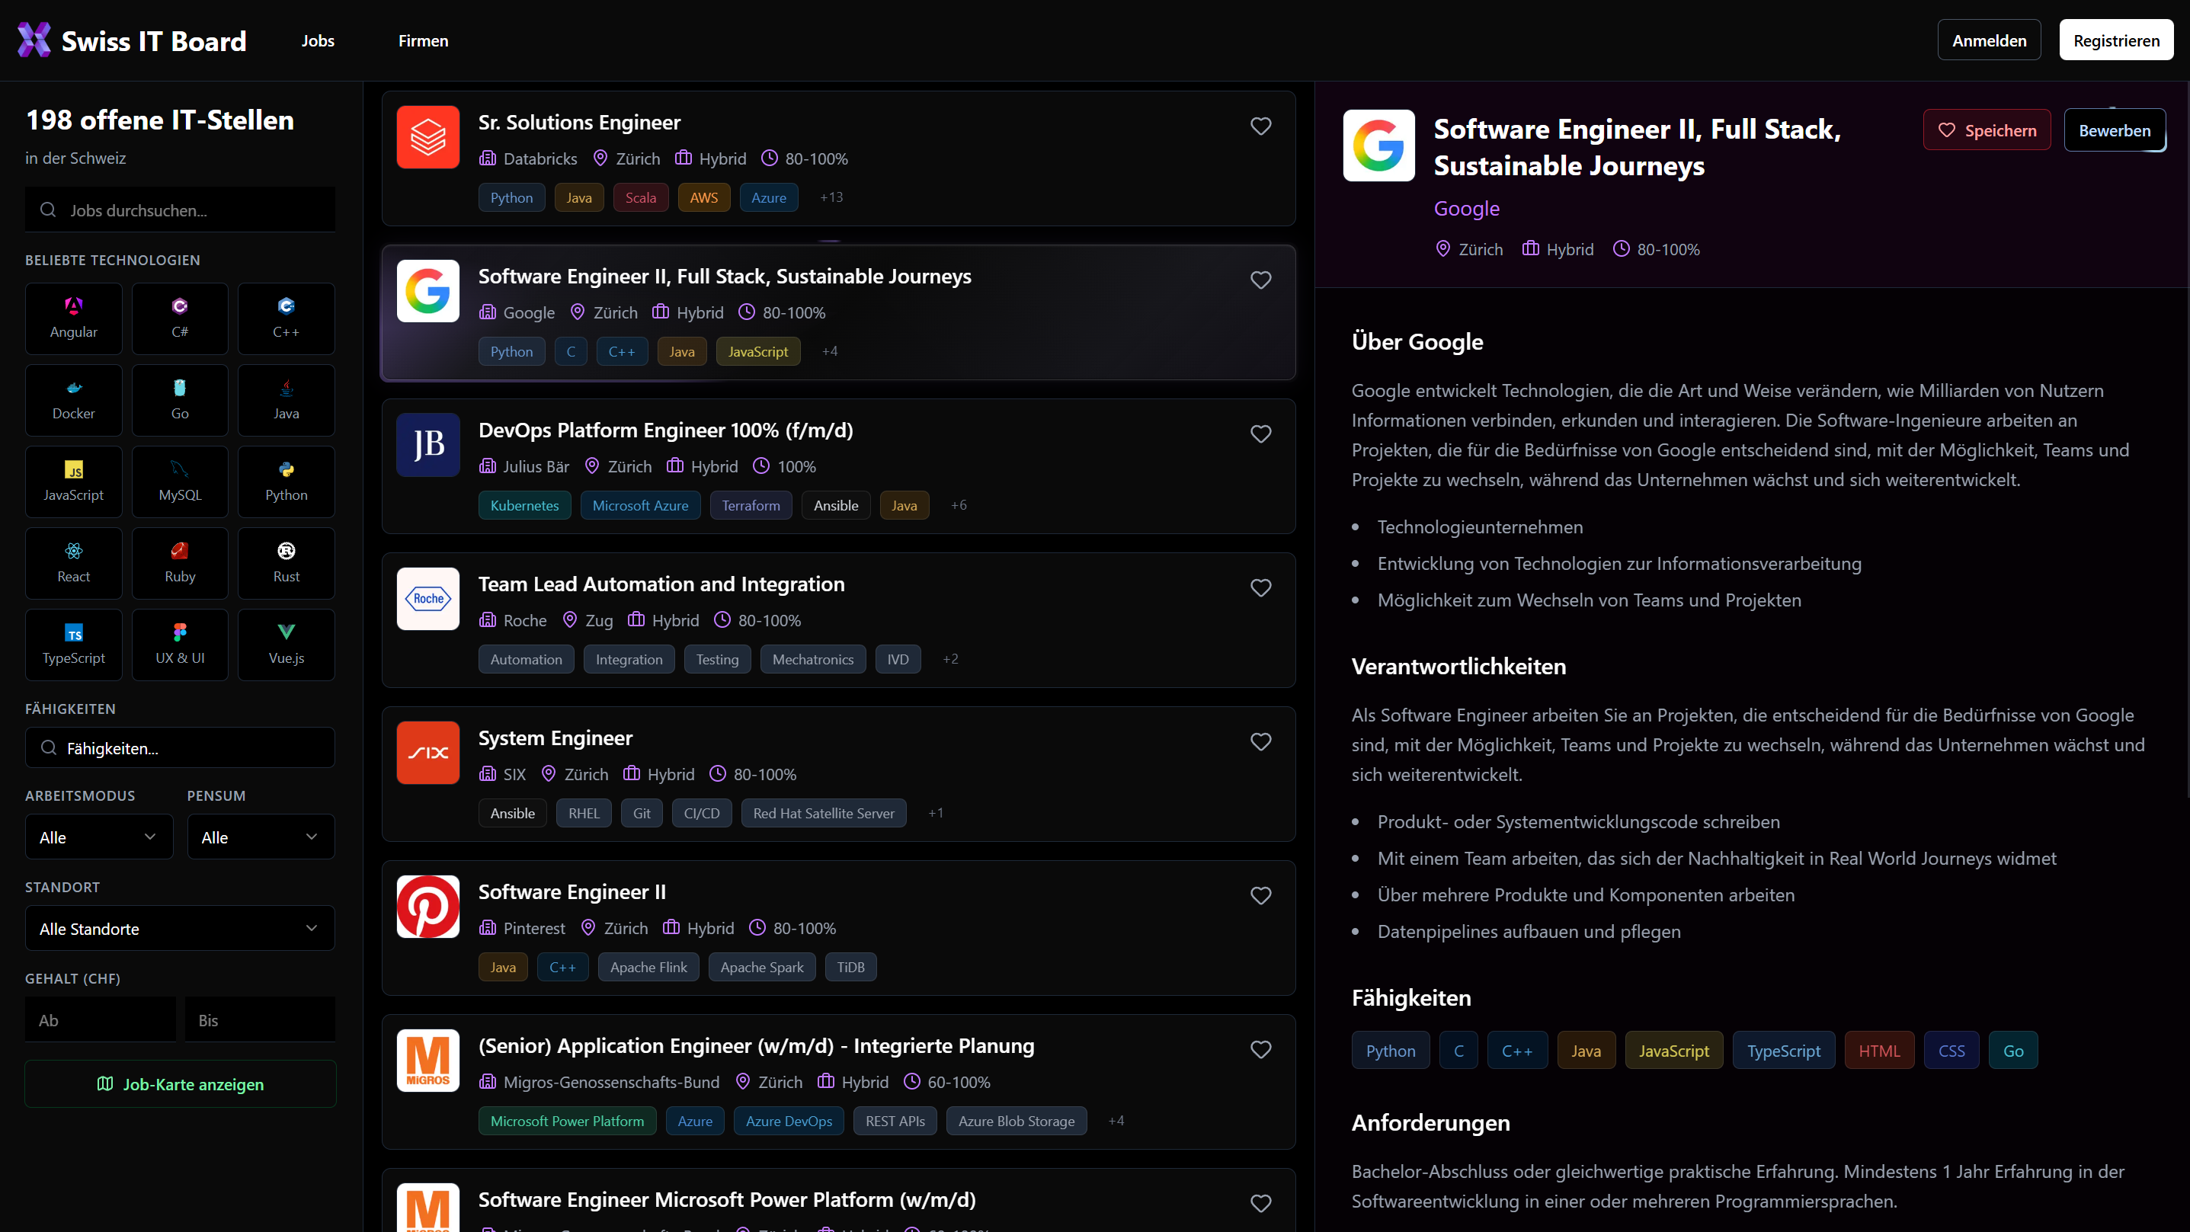Open the Firmen navigation item
Image resolution: width=2190 pixels, height=1232 pixels.
(x=424, y=40)
